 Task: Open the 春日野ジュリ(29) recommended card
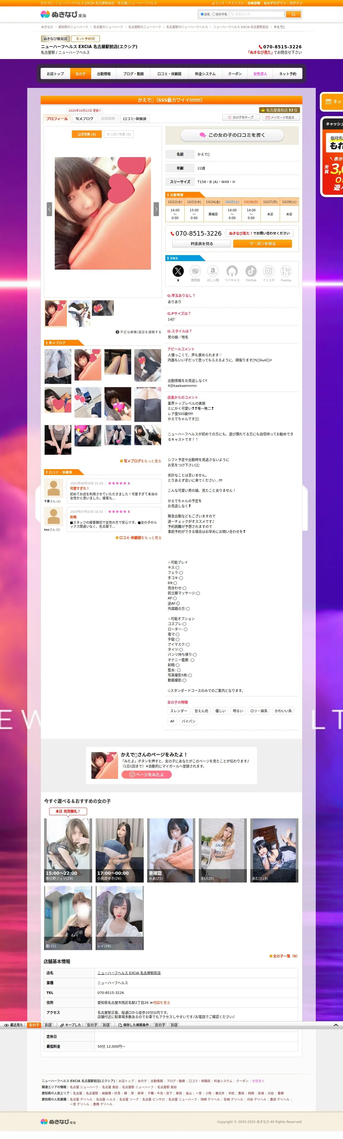click(68, 850)
